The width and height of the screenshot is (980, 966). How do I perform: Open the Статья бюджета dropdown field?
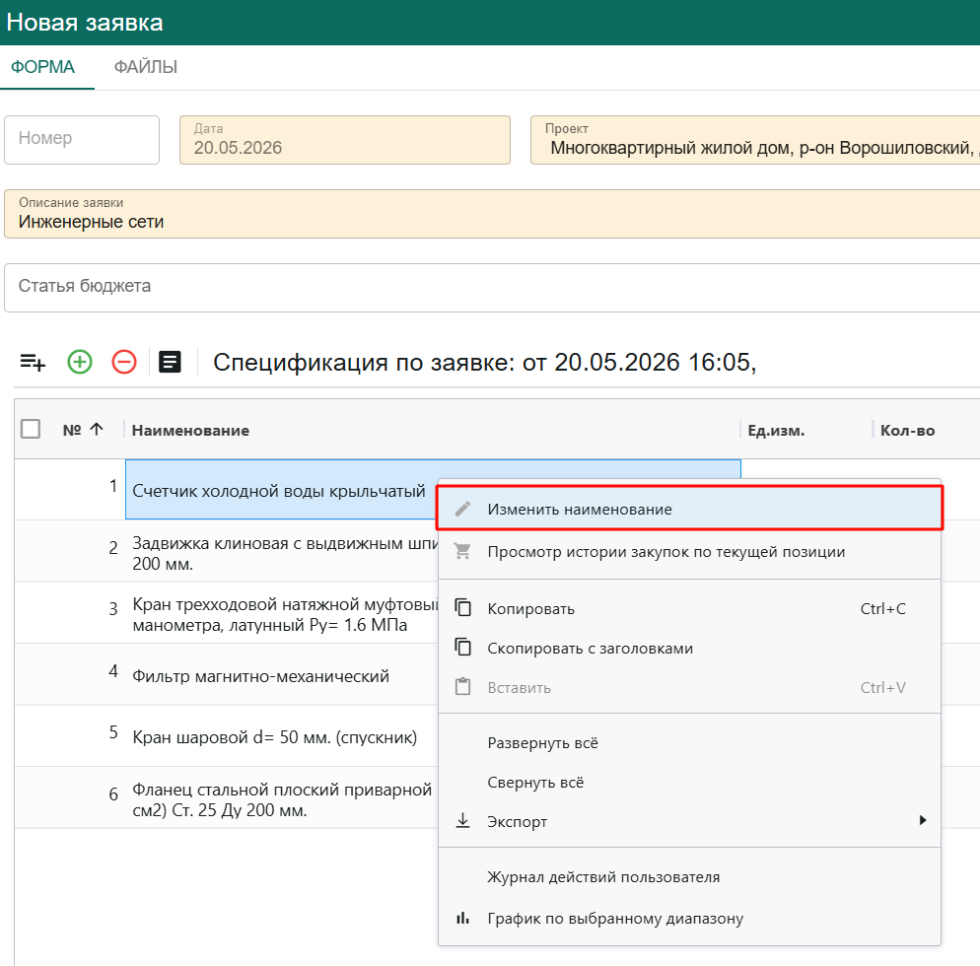click(492, 288)
